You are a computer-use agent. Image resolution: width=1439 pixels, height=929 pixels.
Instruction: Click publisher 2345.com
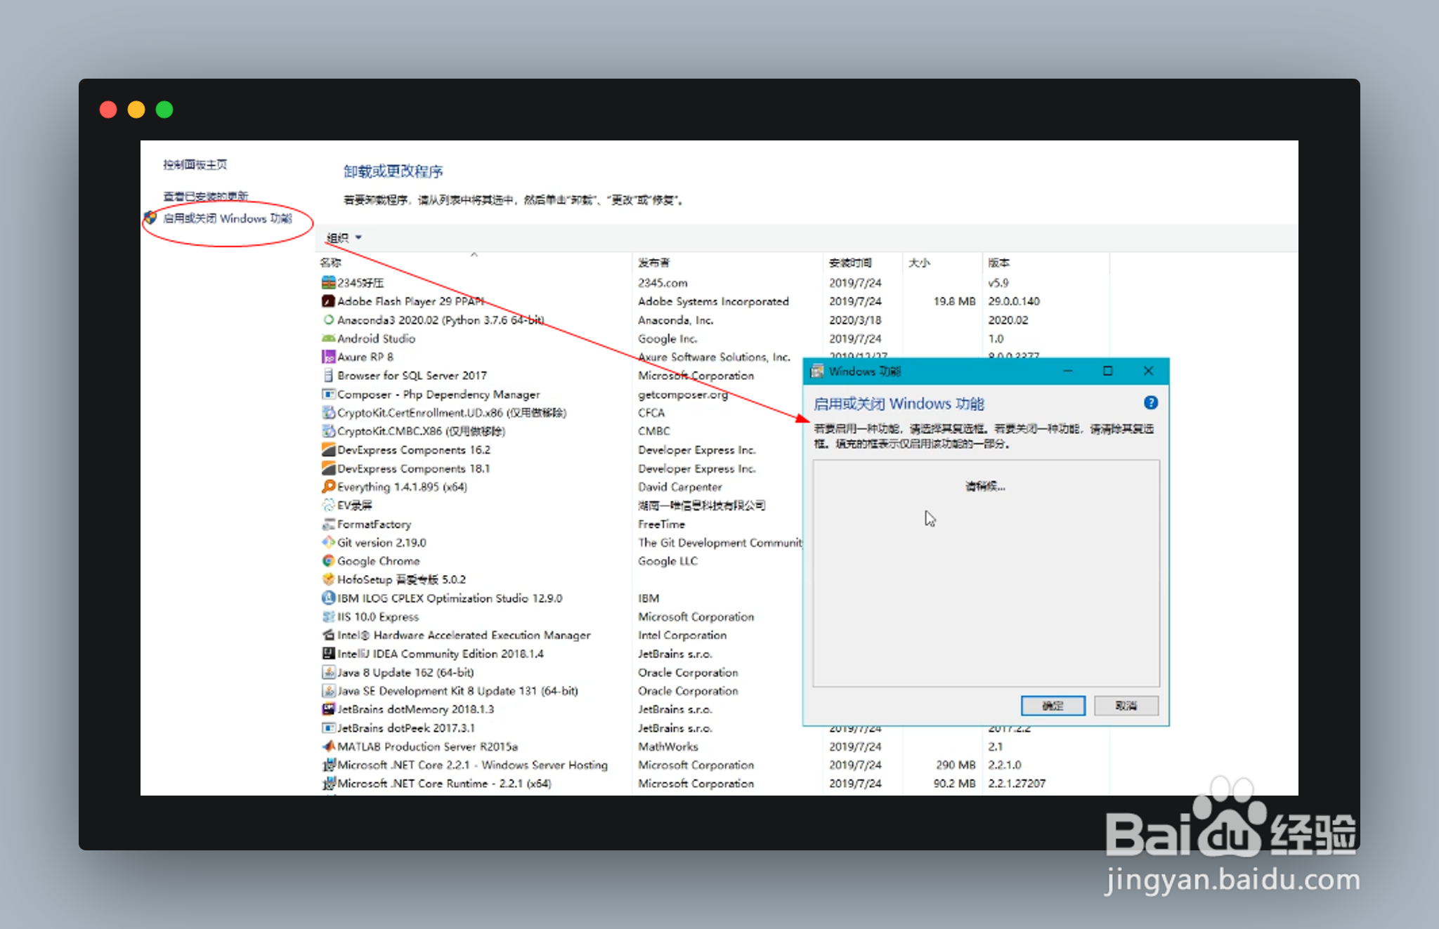click(663, 282)
